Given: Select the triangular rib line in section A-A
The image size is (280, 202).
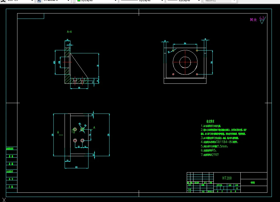Looking at the screenshot, I should point(79,66).
